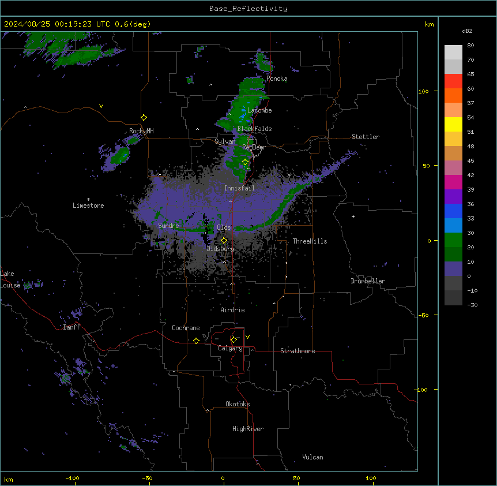This screenshot has height=486, width=497.
Task: Select the bright green 20-30 dBZ swatch
Action: coord(453,240)
